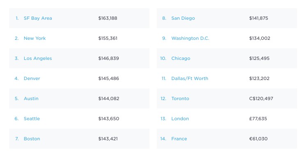The image size is (308, 160).
Task: Click the London link
Action: [x=180, y=119]
